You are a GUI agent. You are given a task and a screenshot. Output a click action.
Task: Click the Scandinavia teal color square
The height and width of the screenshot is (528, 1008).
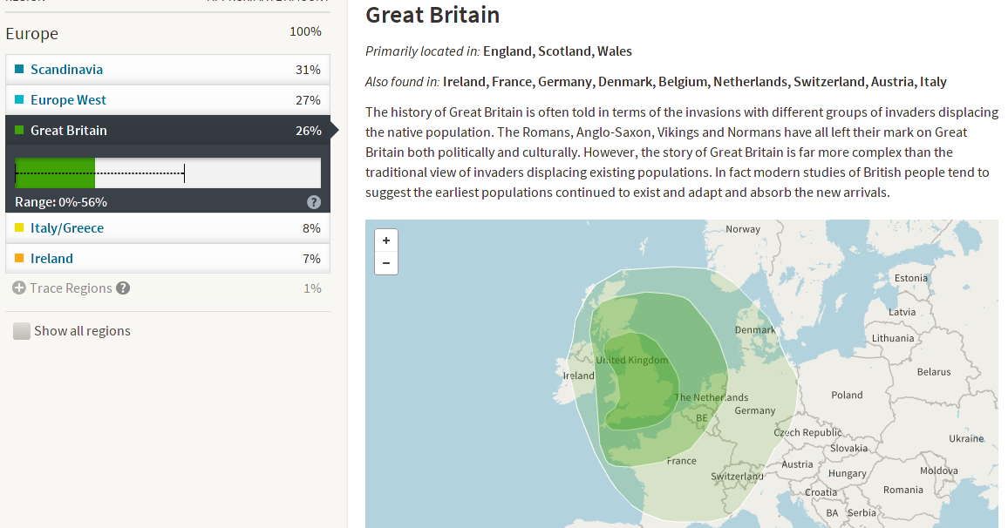(19, 69)
